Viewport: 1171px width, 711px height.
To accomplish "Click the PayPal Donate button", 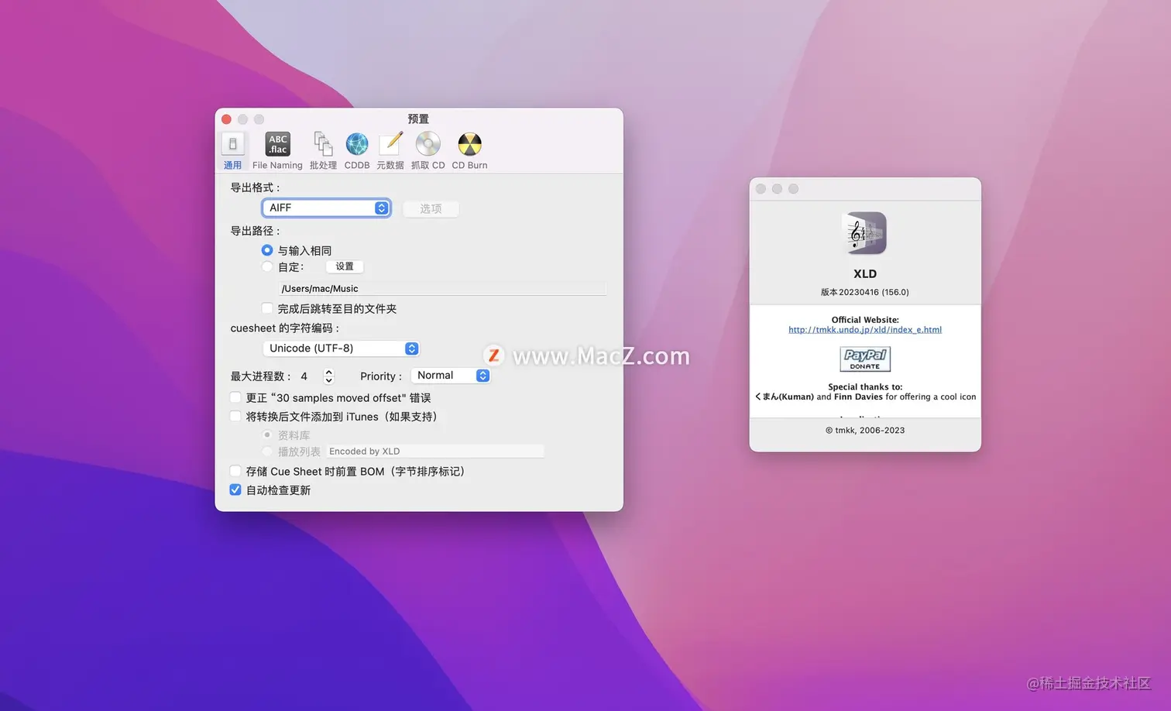I will pos(865,359).
